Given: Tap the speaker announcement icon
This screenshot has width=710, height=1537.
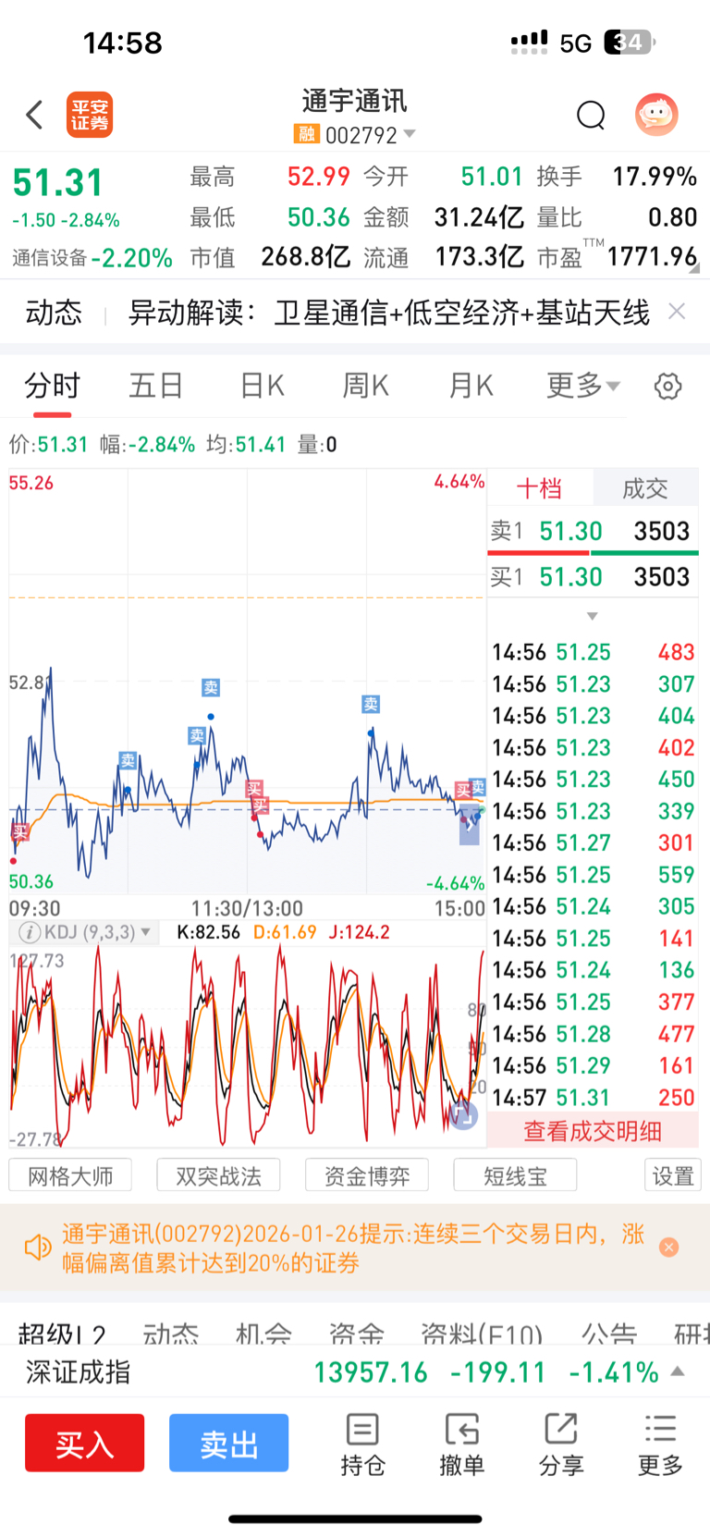Looking at the screenshot, I should (x=38, y=1248).
